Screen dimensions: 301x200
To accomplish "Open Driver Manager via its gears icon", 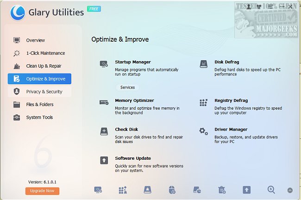I will click(203, 131).
